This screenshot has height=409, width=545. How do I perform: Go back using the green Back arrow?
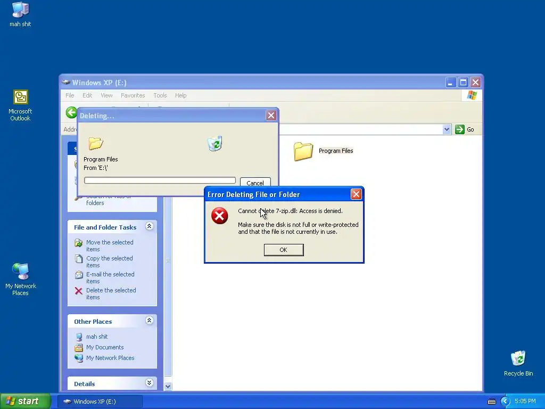[71, 112]
